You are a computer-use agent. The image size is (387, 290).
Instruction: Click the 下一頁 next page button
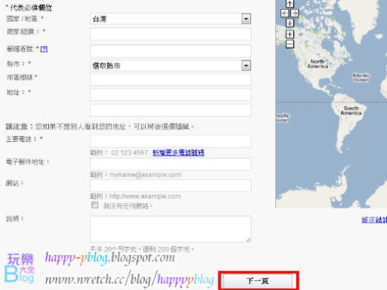coord(258,281)
